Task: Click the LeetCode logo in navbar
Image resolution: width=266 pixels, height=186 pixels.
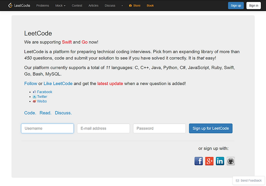Action: point(19,6)
